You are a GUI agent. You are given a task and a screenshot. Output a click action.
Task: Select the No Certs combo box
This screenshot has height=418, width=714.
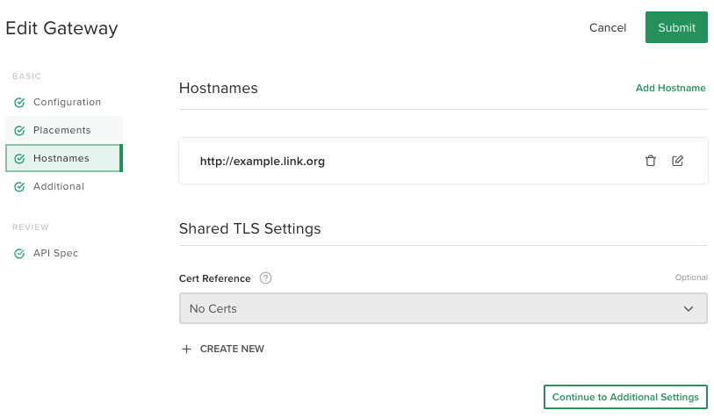point(443,308)
